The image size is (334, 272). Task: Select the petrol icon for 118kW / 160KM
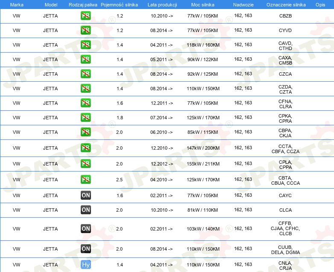click(85, 45)
